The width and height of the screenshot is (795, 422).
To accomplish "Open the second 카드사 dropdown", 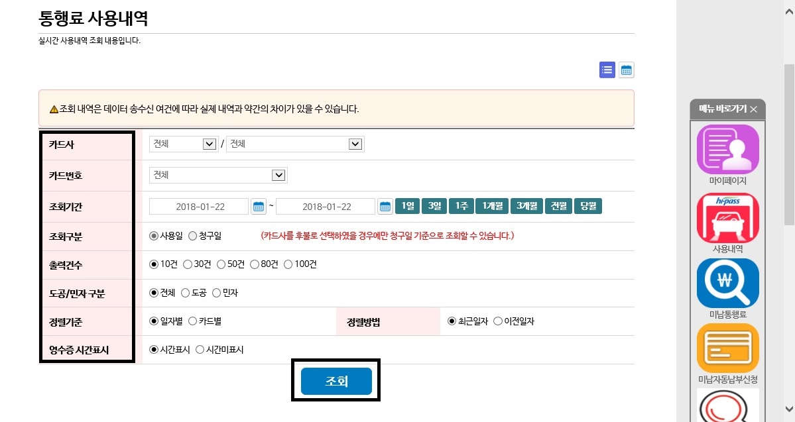I will point(295,143).
